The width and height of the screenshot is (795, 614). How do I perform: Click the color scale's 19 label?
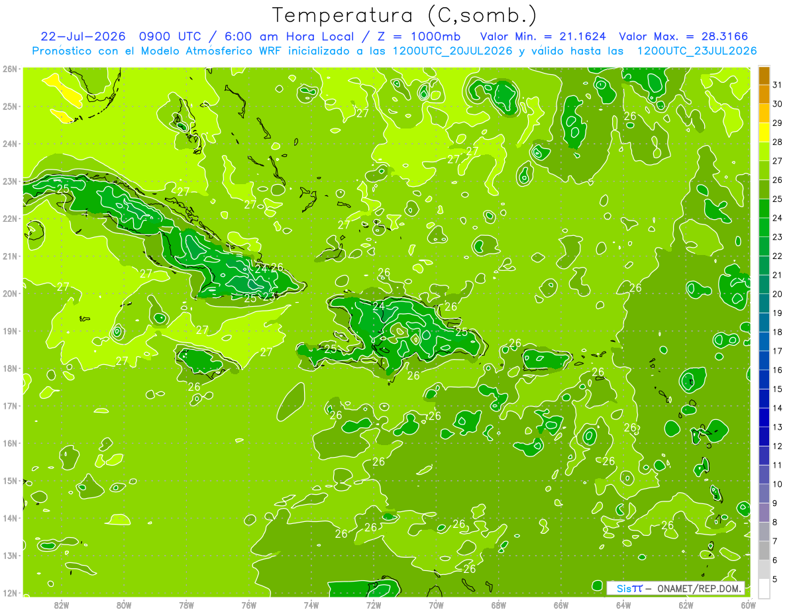click(778, 313)
